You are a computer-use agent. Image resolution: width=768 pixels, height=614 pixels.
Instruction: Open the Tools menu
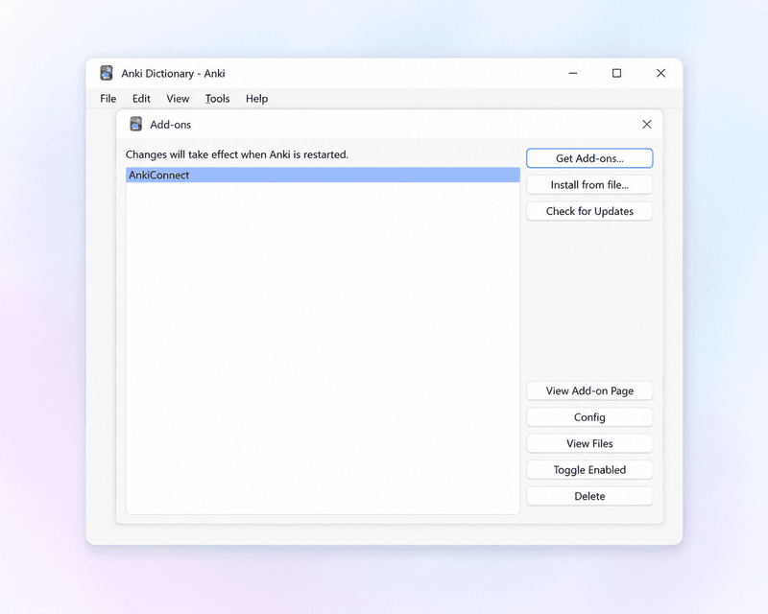(x=218, y=99)
